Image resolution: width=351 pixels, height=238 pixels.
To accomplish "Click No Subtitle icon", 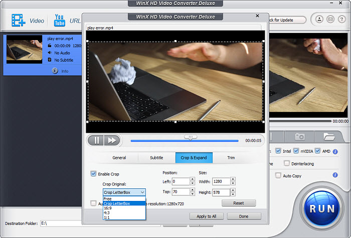I will (x=50, y=60).
